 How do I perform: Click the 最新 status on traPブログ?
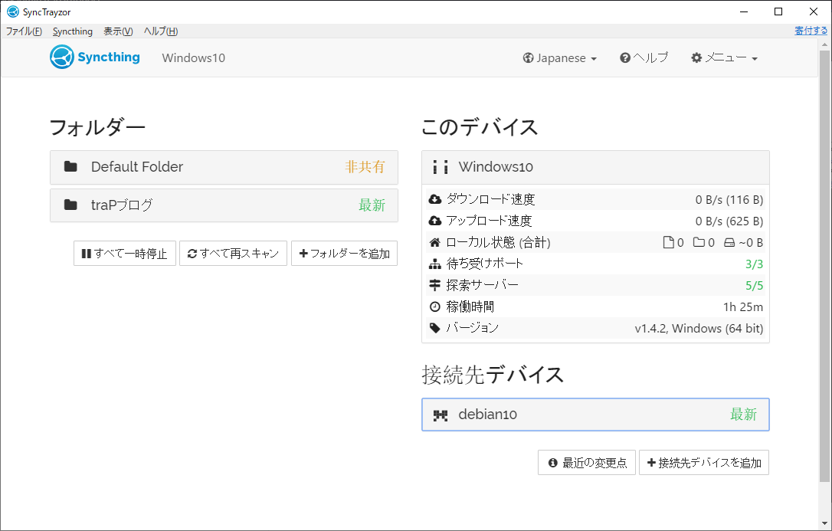point(372,205)
